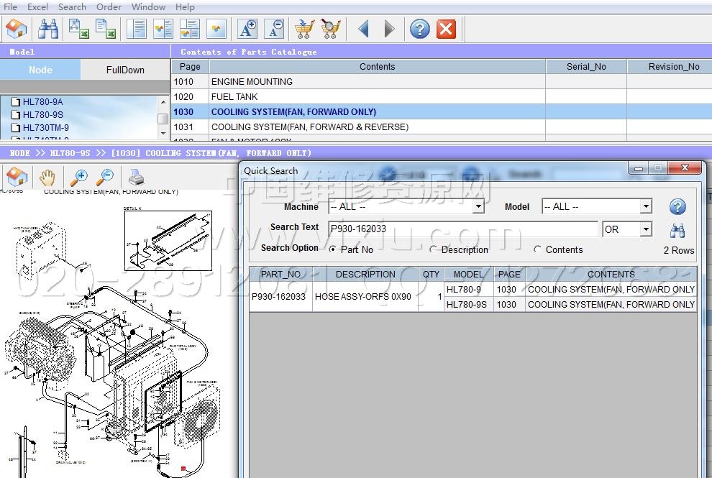
Task: Select the Part No search option
Action: [x=332, y=249]
